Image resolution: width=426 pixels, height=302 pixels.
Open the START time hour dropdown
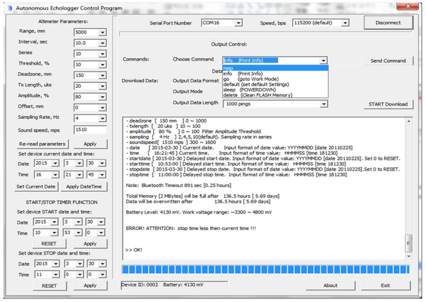pos(54,233)
